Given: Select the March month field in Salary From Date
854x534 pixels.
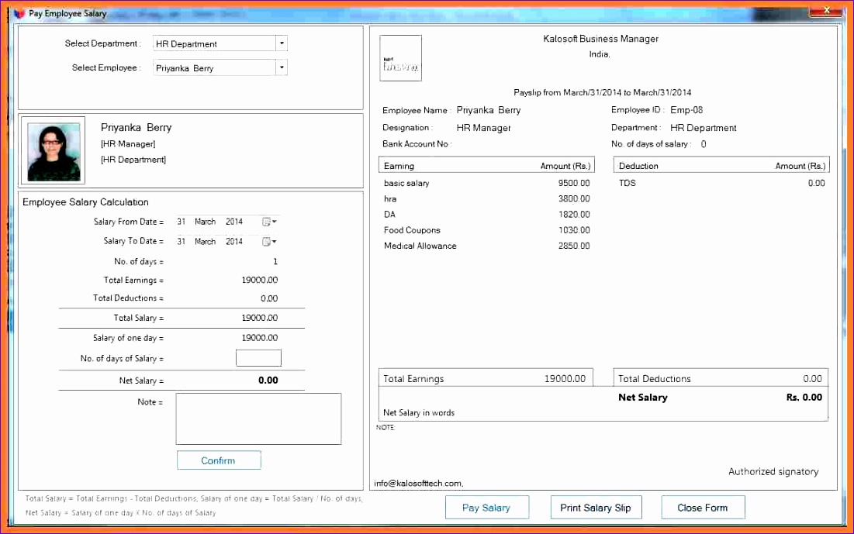Looking at the screenshot, I should click(x=205, y=221).
